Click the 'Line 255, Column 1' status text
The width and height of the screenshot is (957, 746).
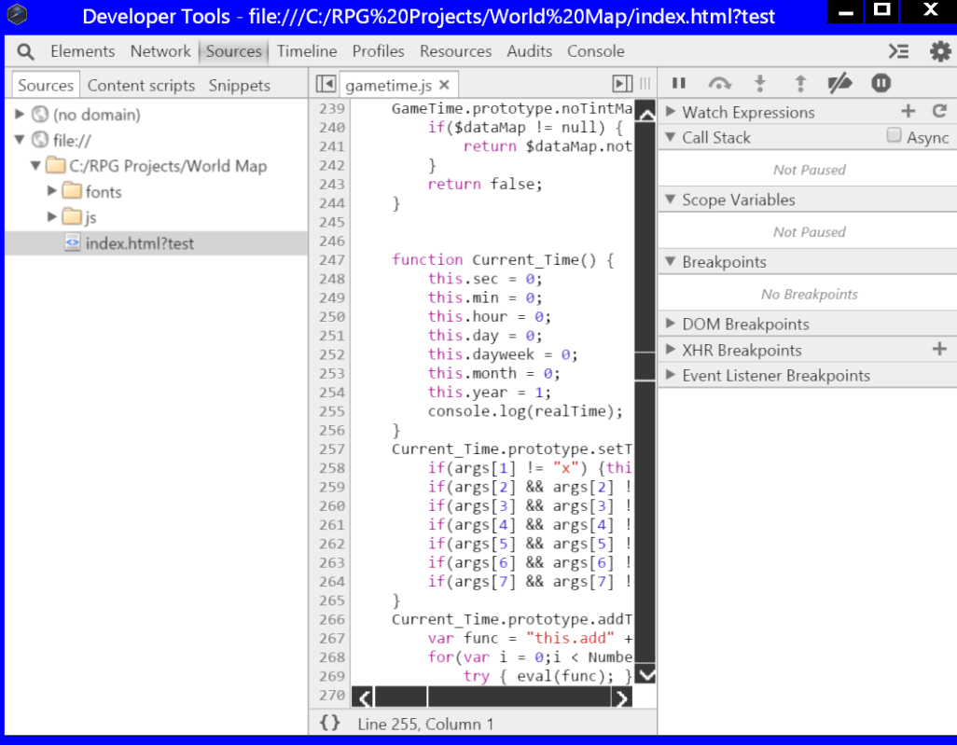tap(425, 724)
